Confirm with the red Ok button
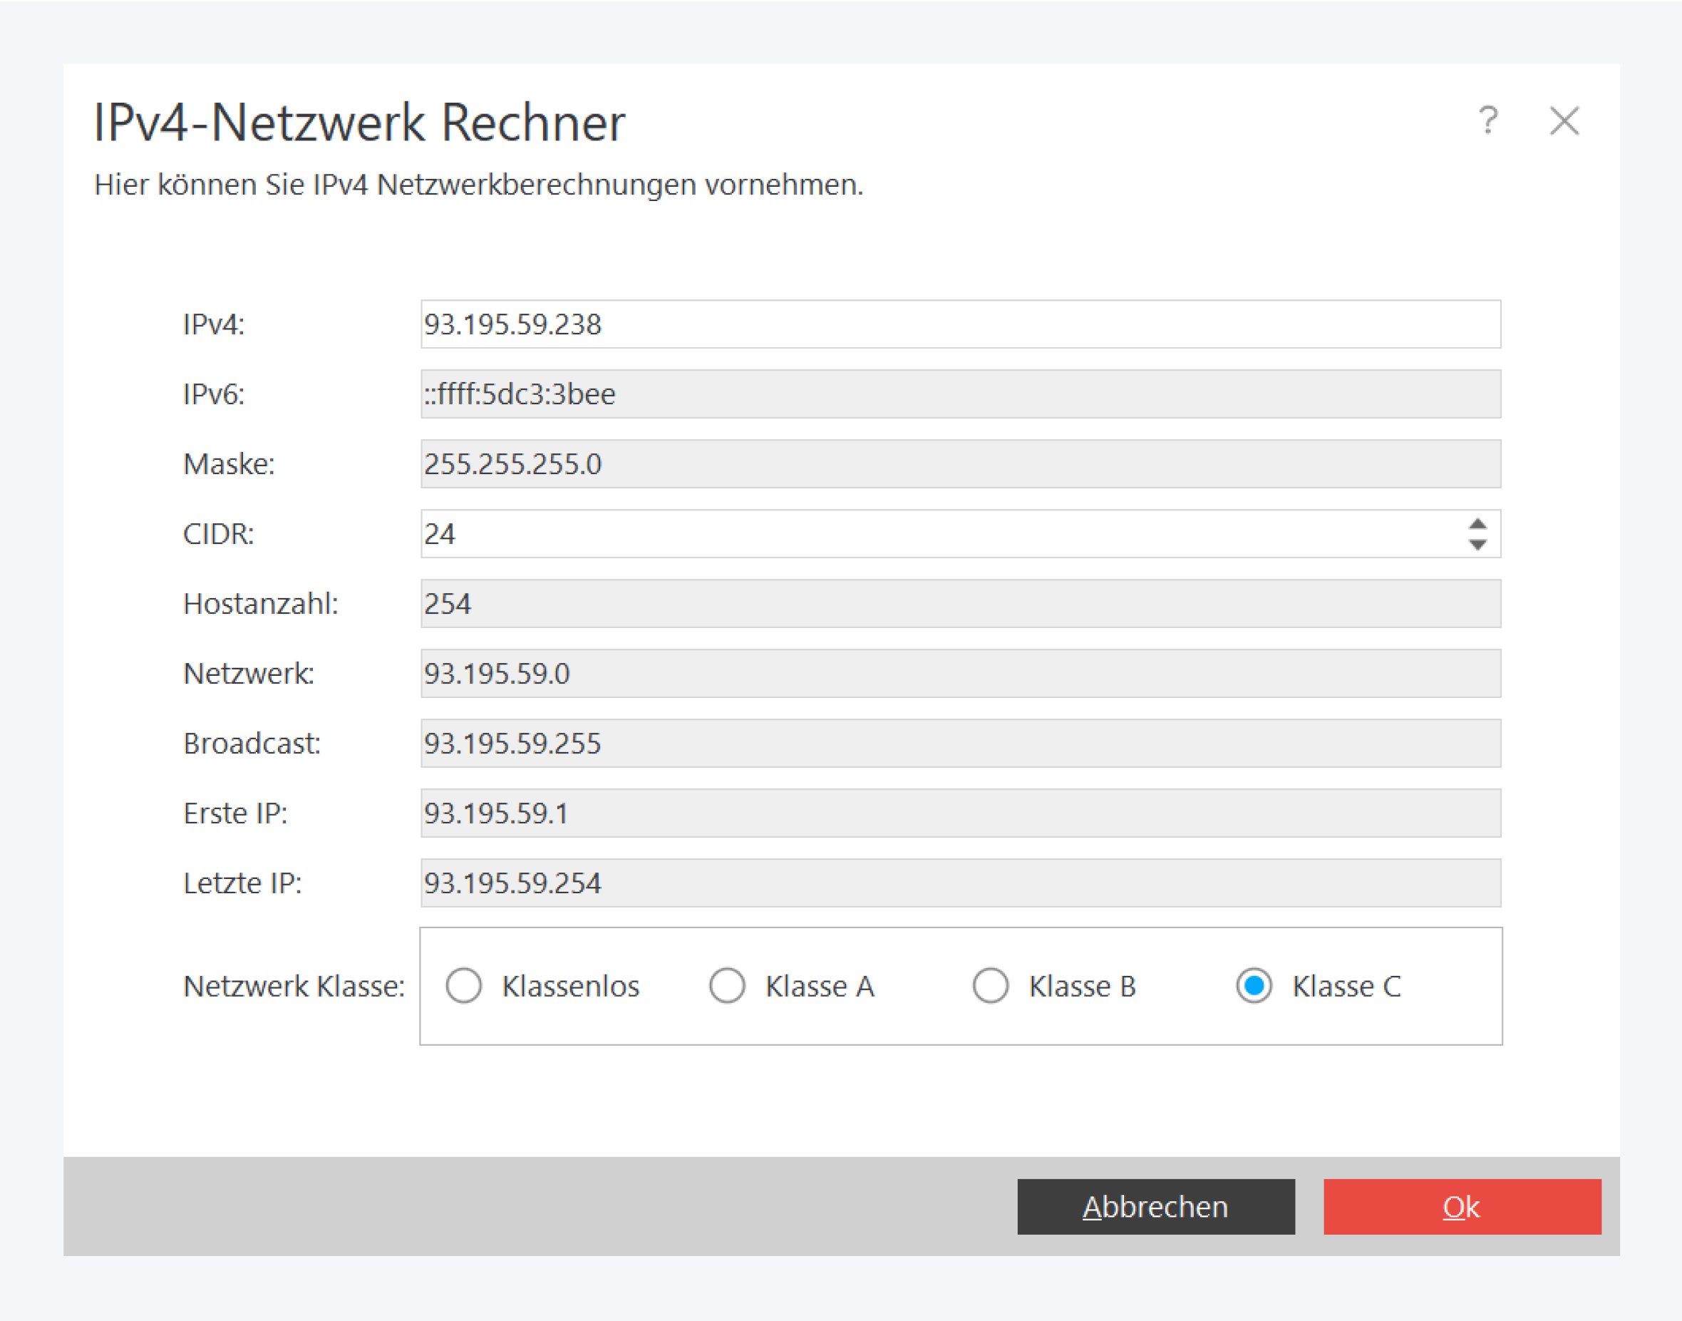The height and width of the screenshot is (1321, 1682). (1462, 1206)
